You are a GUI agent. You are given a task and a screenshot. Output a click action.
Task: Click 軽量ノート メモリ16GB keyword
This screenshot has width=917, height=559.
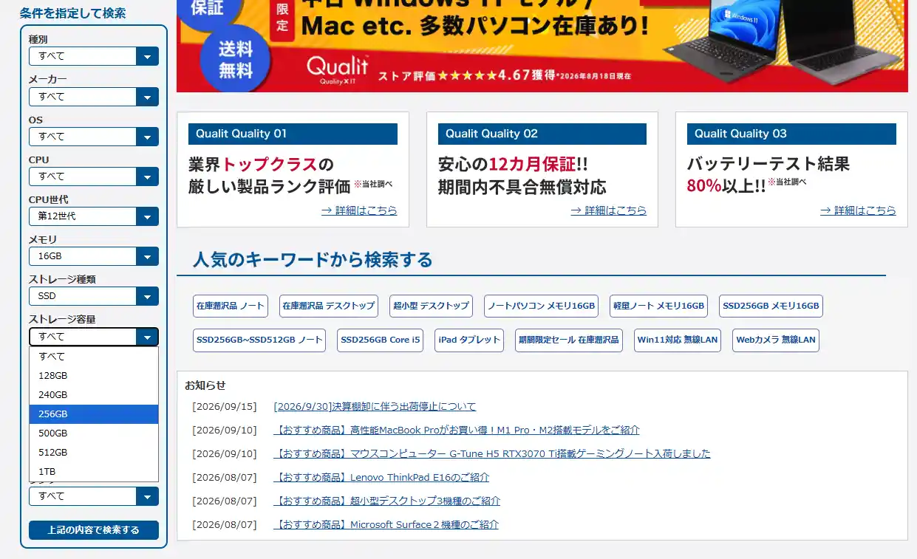tap(659, 306)
